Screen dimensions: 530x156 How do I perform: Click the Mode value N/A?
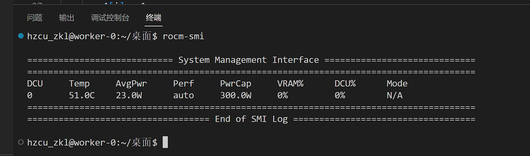coord(394,96)
